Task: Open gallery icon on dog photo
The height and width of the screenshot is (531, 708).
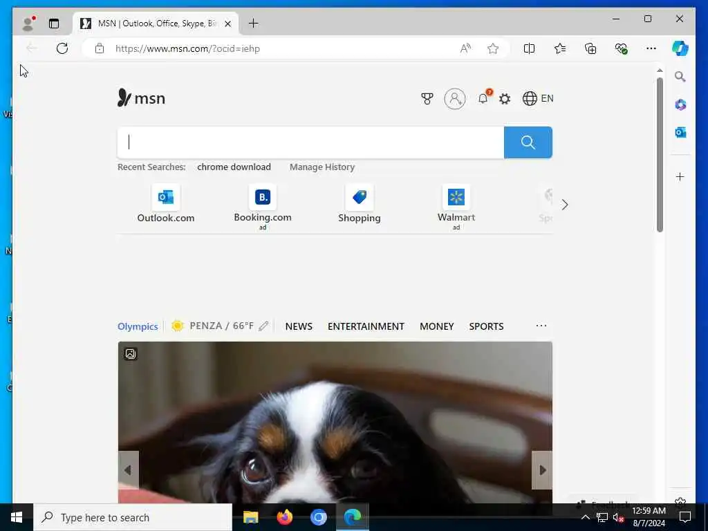Action: 131,353
